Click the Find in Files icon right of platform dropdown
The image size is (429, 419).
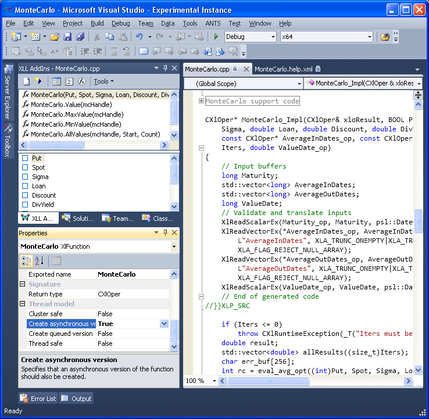pos(385,37)
